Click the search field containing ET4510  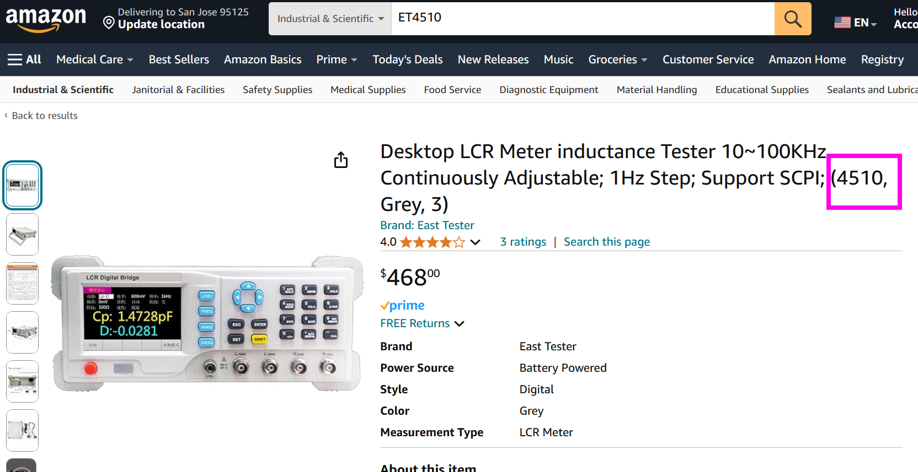click(583, 19)
